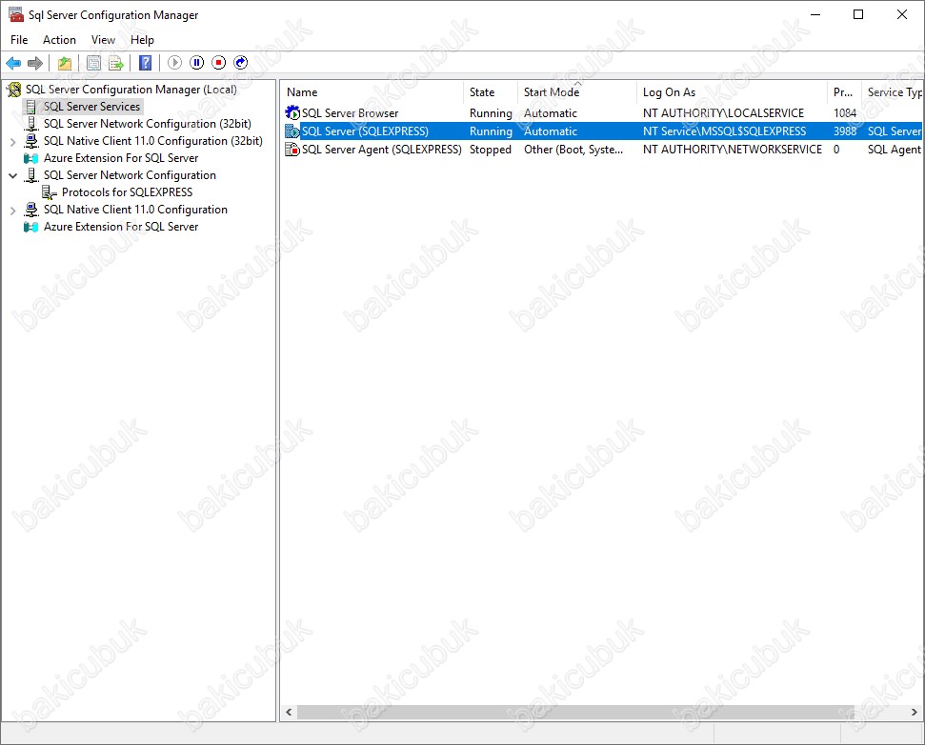Image resolution: width=925 pixels, height=745 pixels.
Task: Click the SQL Server Services tree icon
Action: coord(31,107)
